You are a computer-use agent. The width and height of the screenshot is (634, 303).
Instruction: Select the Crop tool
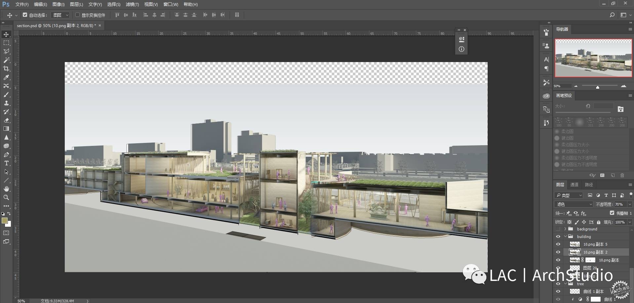[6, 69]
